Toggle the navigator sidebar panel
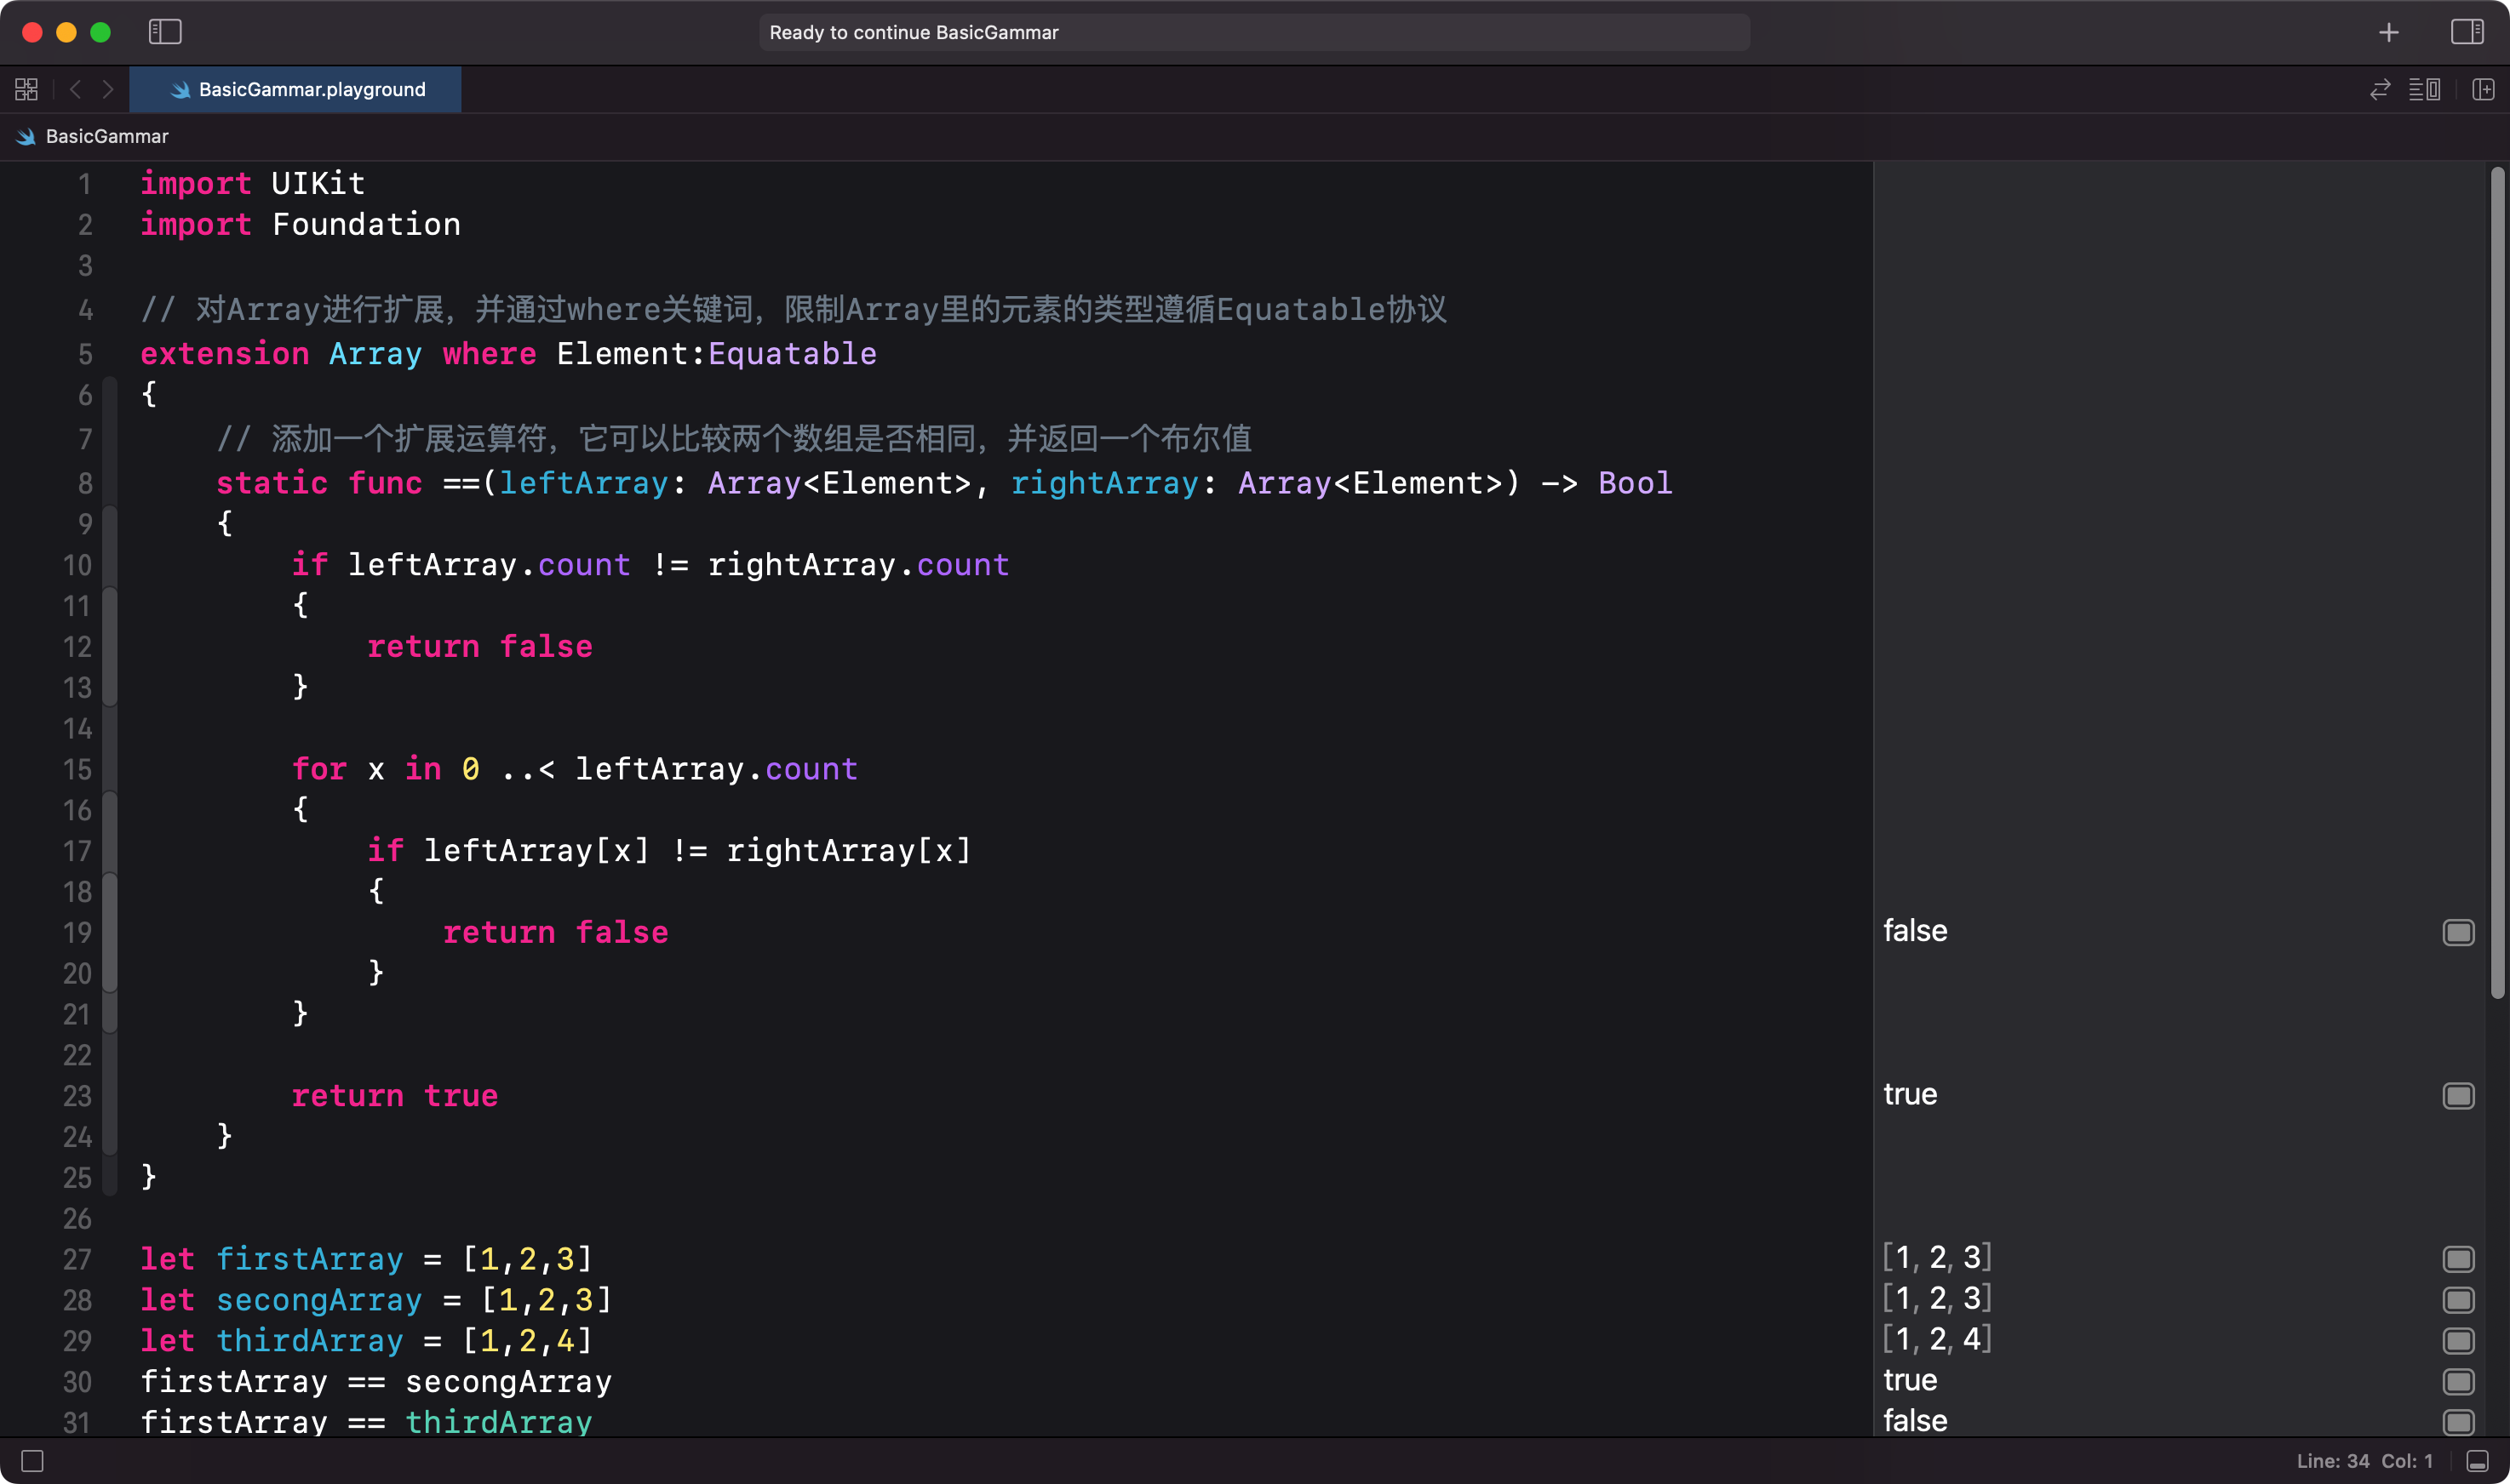2510x1484 pixels. (165, 32)
